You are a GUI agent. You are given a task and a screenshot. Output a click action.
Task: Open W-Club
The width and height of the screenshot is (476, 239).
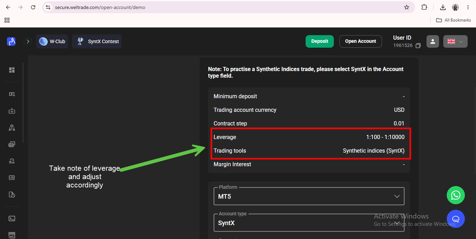pos(52,41)
